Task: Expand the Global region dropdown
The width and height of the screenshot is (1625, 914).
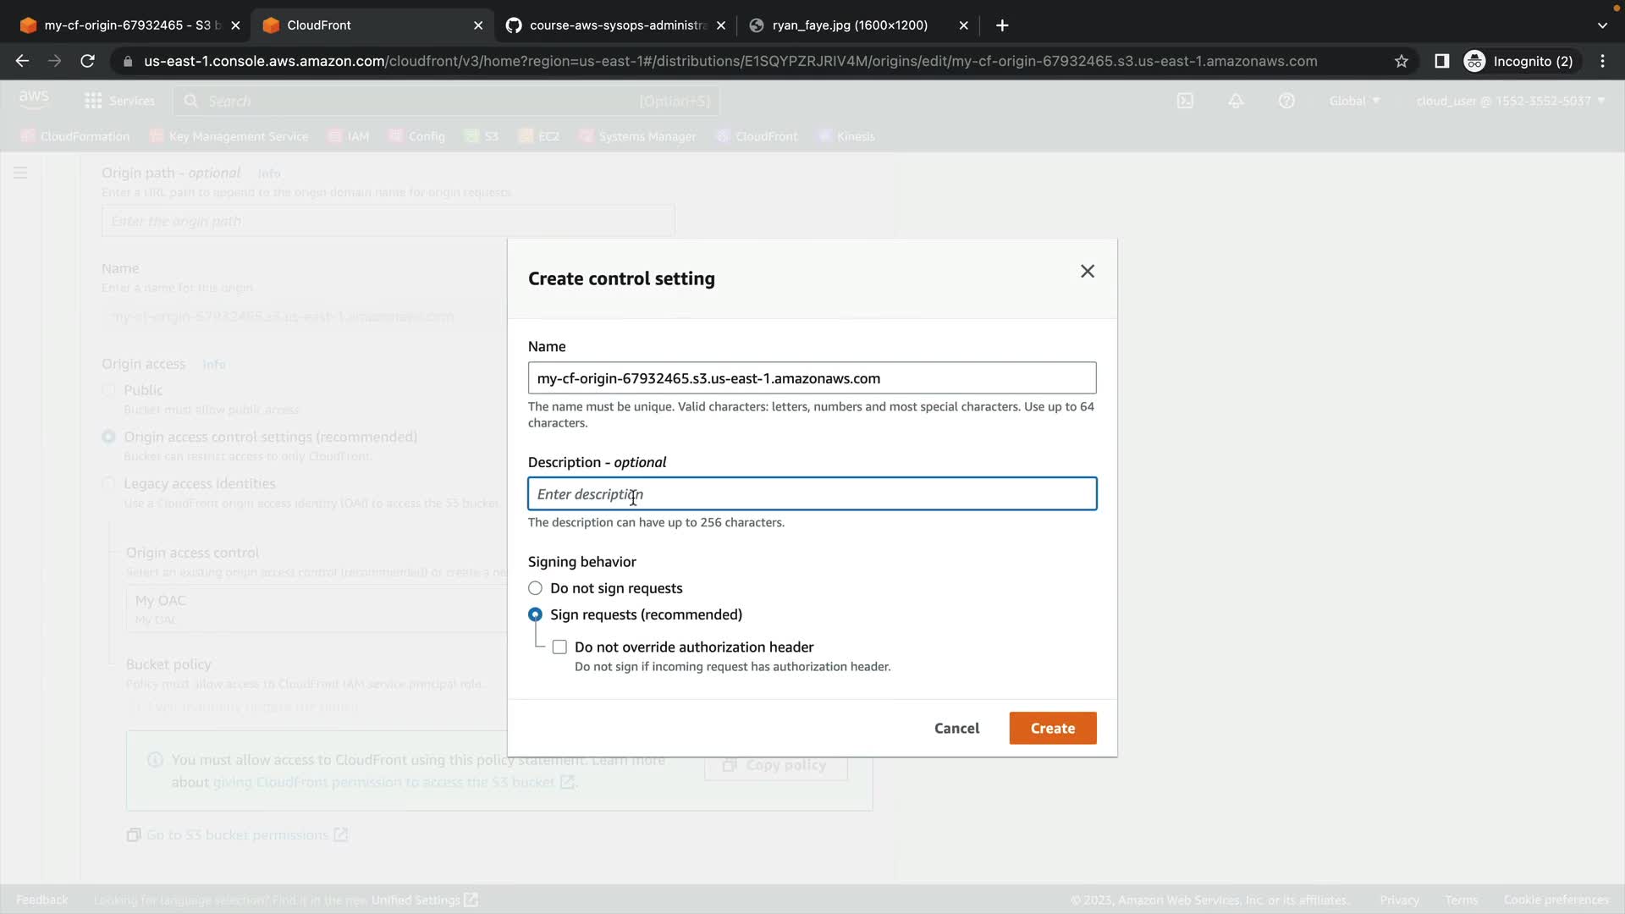Action: [1353, 101]
